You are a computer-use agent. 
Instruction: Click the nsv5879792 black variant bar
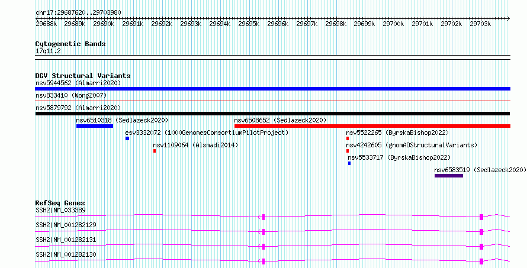(x=272, y=114)
